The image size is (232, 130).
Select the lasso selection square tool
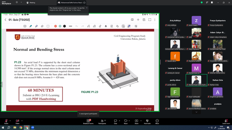point(48,26)
